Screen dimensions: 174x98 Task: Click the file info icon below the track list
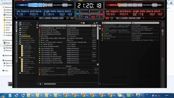[x=41, y=84]
